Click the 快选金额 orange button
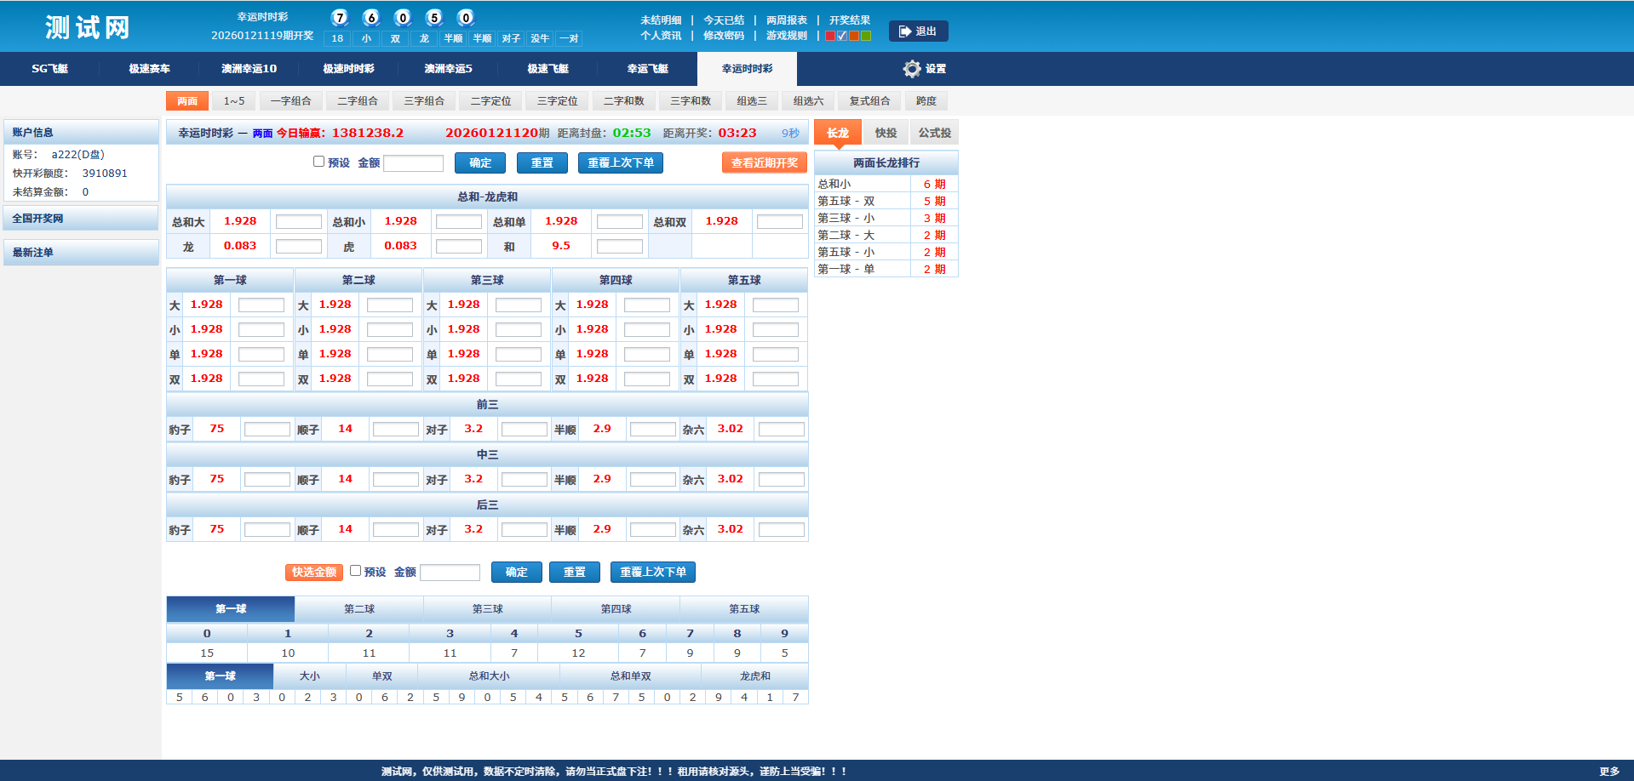Viewport: 1634px width, 781px height. [313, 573]
